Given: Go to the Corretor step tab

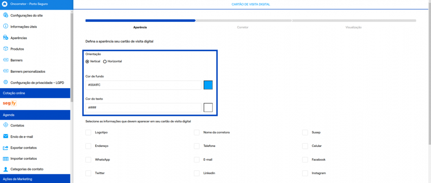Looking at the screenshot, I should coord(243,27).
